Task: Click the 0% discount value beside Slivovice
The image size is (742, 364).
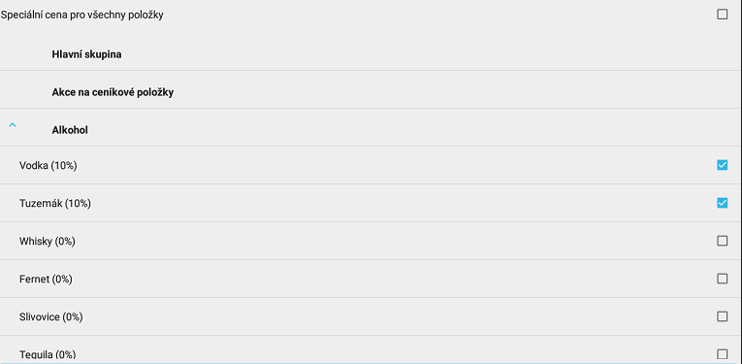Action: tap(73, 317)
